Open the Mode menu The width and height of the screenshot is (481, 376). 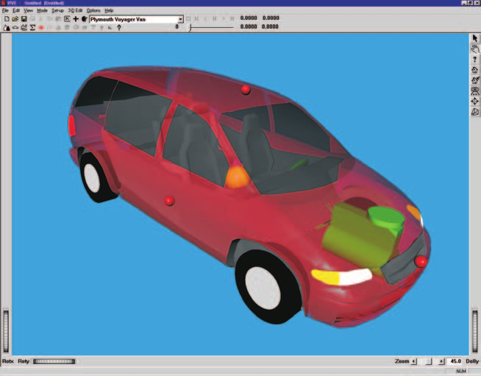[42, 10]
